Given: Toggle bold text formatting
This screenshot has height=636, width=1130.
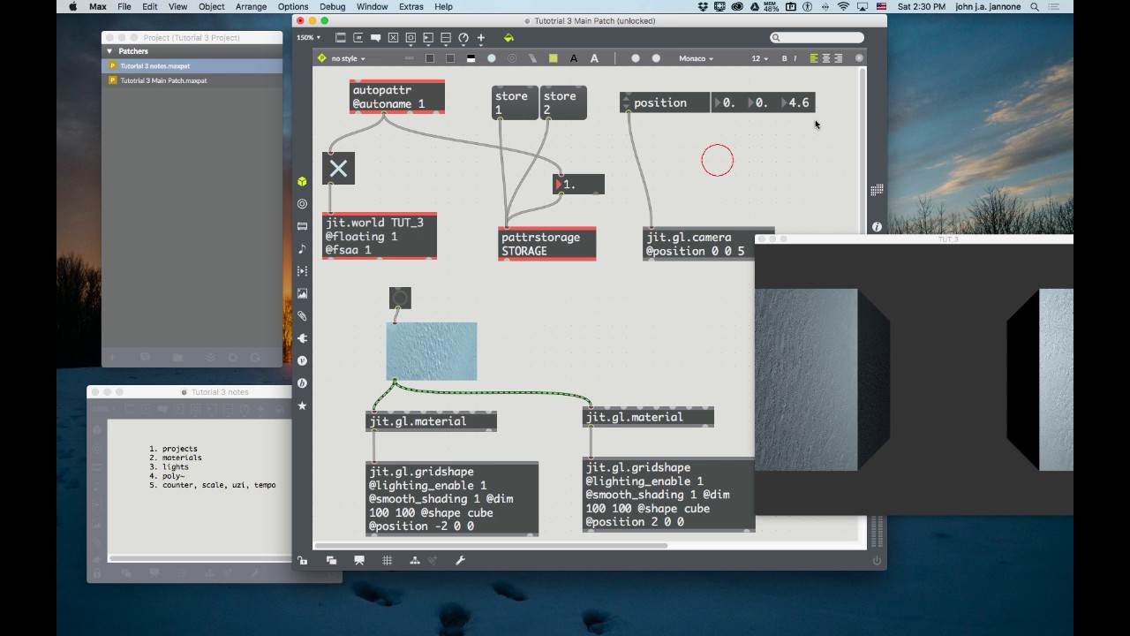Looking at the screenshot, I should tap(784, 58).
